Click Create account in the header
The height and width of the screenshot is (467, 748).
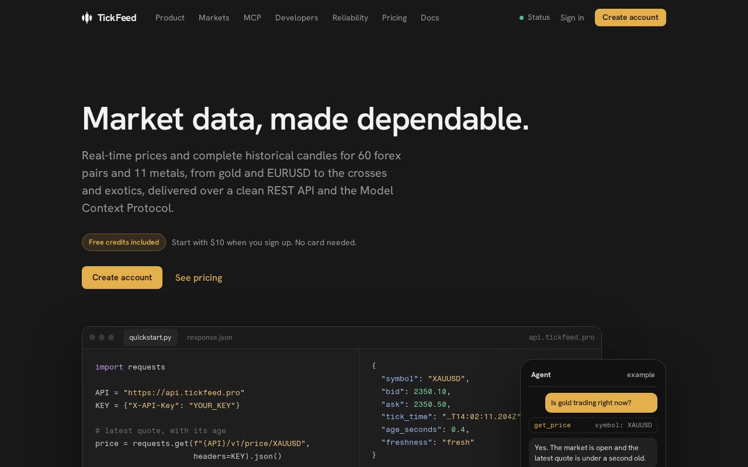tap(631, 18)
